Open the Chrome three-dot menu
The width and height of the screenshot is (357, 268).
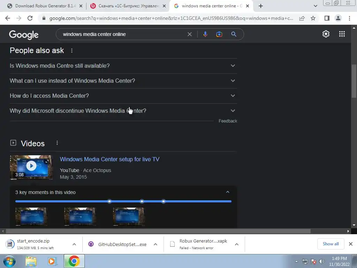[349, 18]
